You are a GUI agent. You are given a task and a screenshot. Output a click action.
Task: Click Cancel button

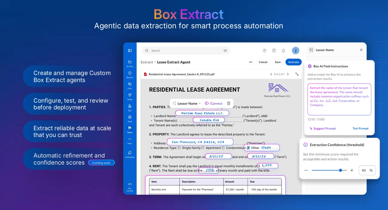[x=263, y=62]
